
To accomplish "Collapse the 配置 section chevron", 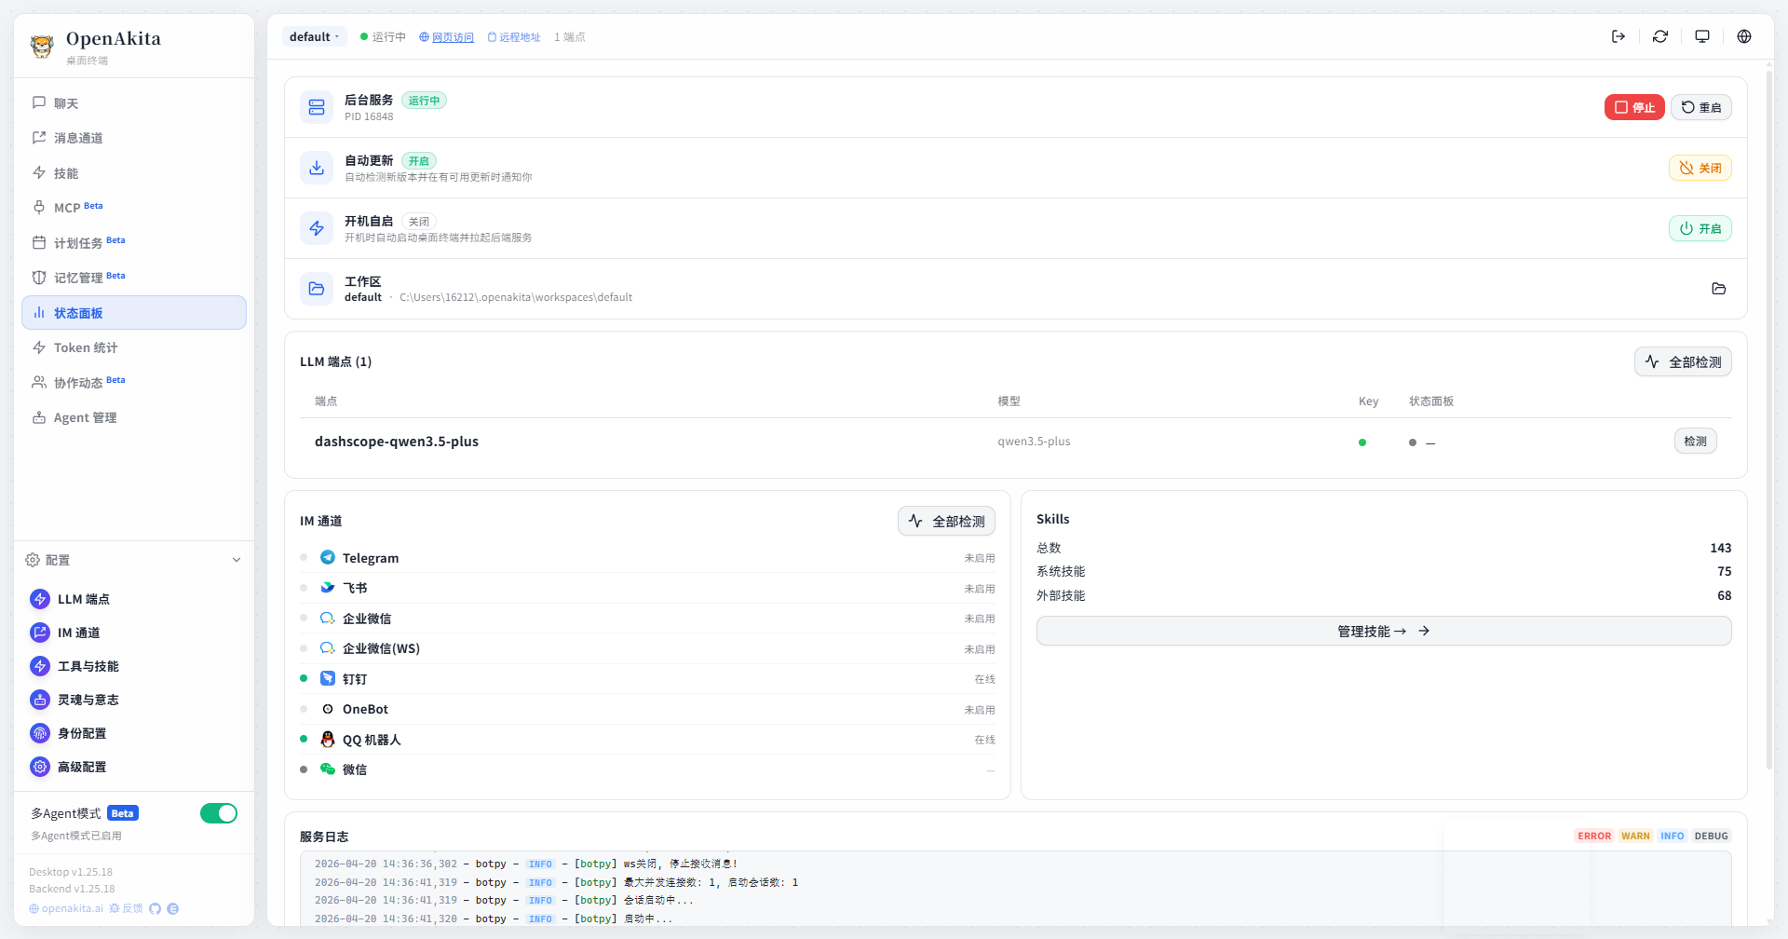I will [237, 560].
